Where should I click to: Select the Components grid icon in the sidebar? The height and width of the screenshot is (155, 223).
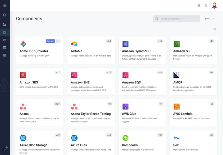5,33
